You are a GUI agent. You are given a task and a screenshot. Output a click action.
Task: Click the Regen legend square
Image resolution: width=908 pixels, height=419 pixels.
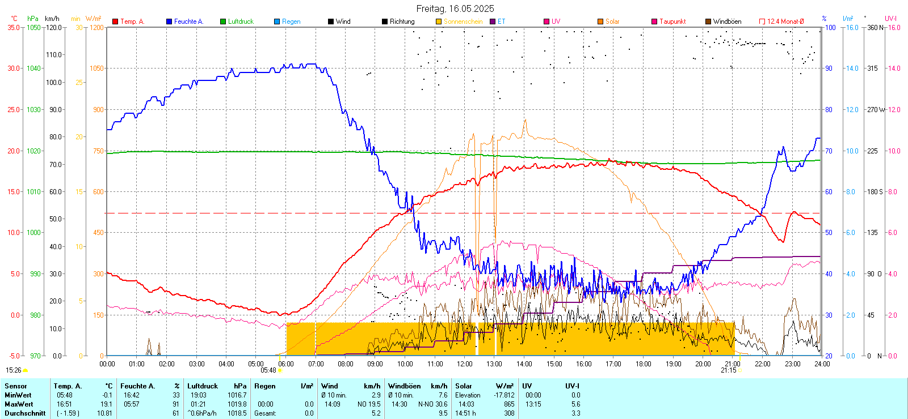(277, 22)
